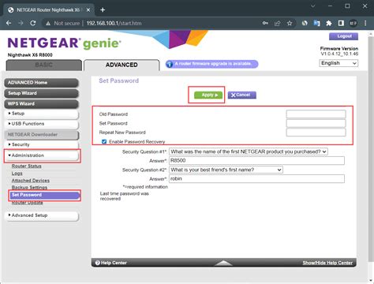Click the firmware upgrade available notice
The height and width of the screenshot is (284, 374).
(x=212, y=64)
